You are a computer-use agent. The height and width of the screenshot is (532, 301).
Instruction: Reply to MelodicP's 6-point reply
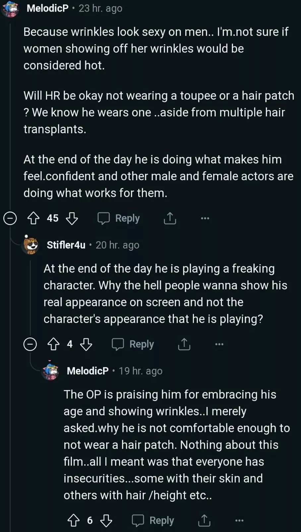tap(153, 520)
